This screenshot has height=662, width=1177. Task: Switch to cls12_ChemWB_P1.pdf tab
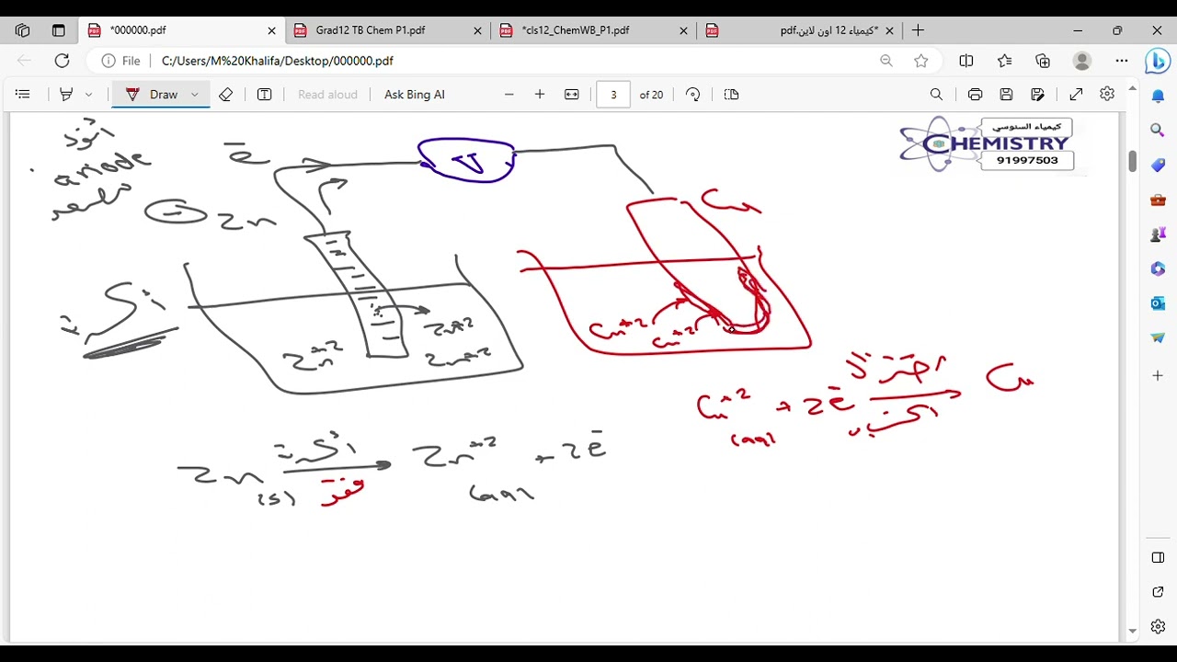click(593, 30)
